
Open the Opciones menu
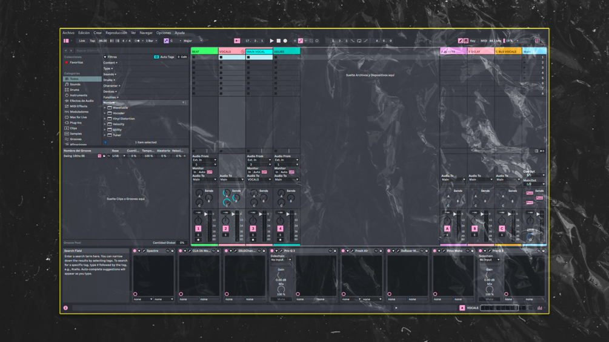click(164, 33)
